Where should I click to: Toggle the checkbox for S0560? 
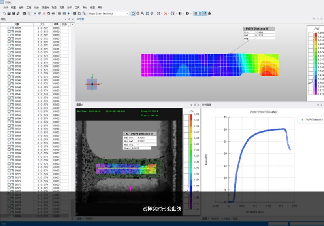(9, 139)
